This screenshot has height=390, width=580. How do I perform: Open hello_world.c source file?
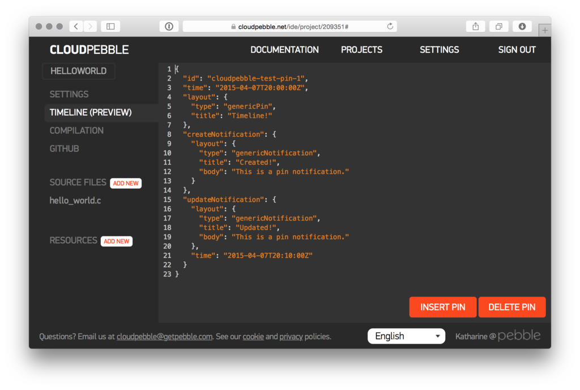tap(75, 201)
